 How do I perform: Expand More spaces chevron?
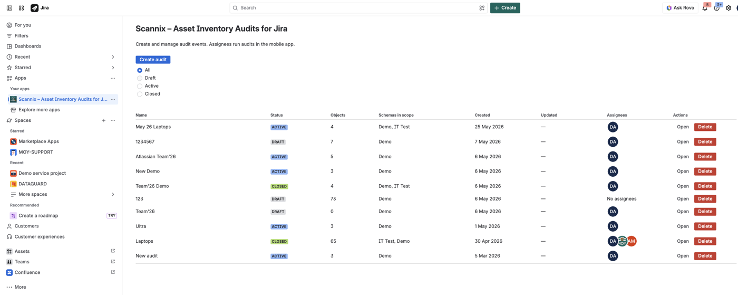[113, 194]
